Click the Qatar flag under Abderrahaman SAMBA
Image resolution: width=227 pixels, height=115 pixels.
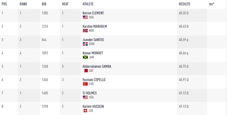(85, 70)
